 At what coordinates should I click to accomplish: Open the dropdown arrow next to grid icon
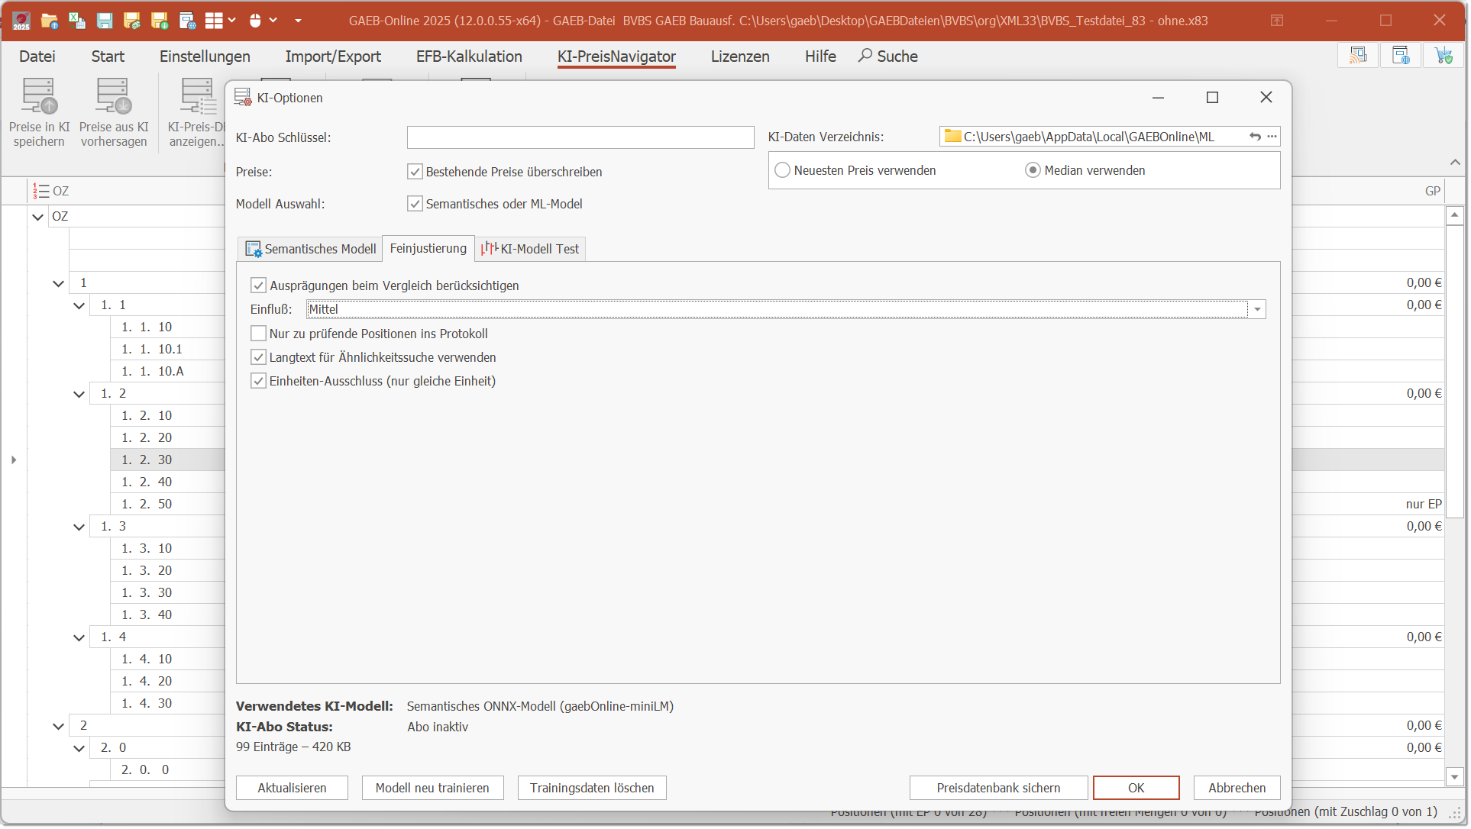[x=232, y=21]
